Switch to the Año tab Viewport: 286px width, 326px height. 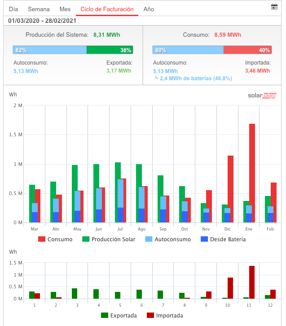149,9
